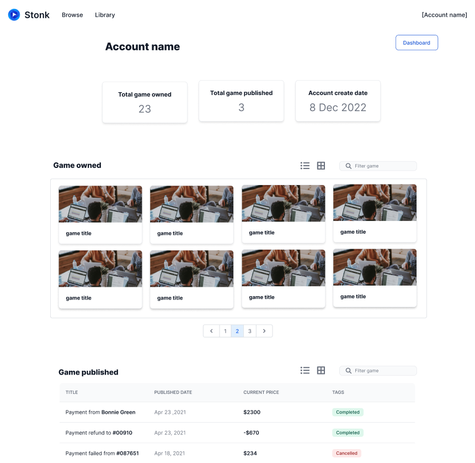Open the Library menu item
The image size is (475, 463).
click(105, 15)
